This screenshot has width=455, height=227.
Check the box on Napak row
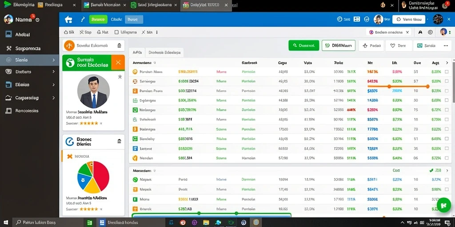pos(447,180)
